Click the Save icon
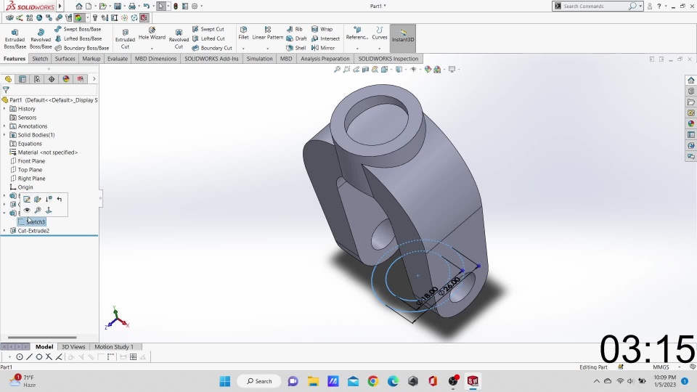697x392 pixels. (x=118, y=7)
